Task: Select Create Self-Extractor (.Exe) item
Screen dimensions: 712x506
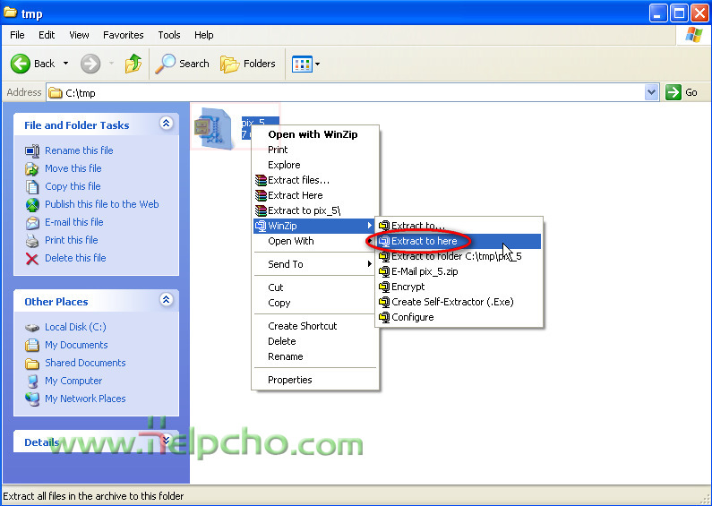Action: [459, 302]
